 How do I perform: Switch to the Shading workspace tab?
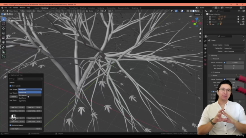click(83, 8)
